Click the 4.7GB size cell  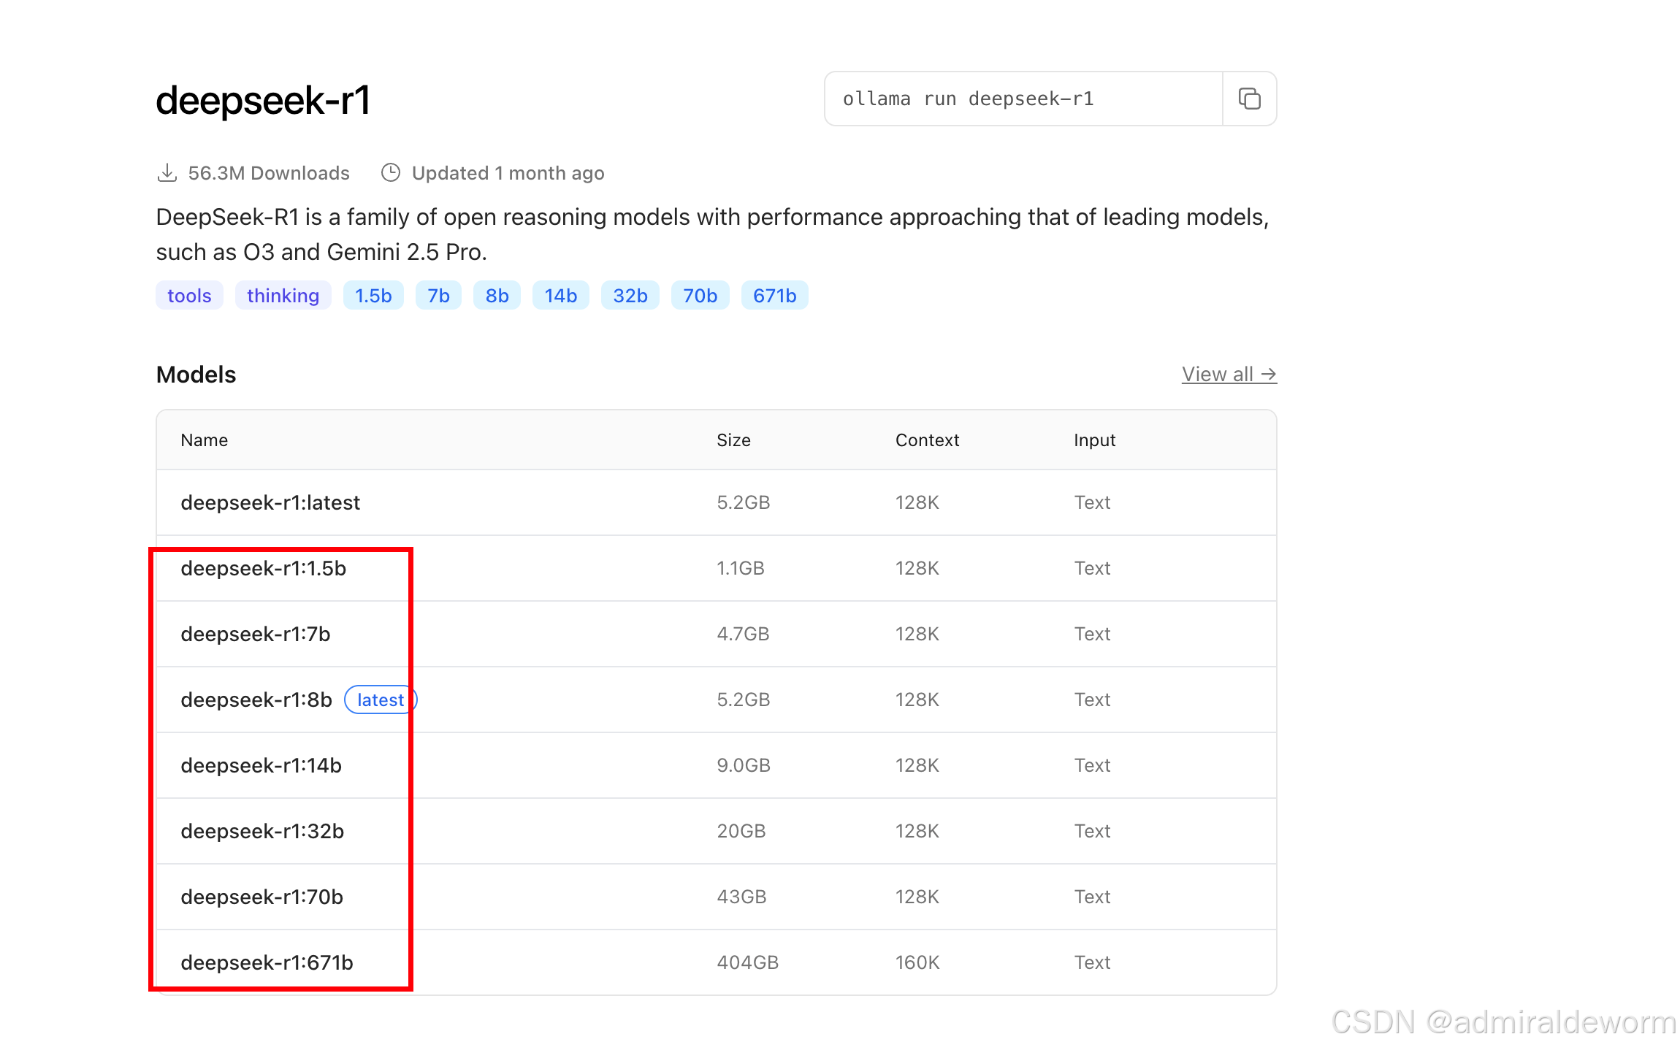point(743,635)
